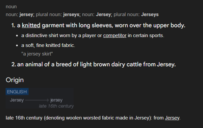203x128 pixels.
Task: Select the italic "late 16th century" chart caption
Action: click(x=56, y=106)
